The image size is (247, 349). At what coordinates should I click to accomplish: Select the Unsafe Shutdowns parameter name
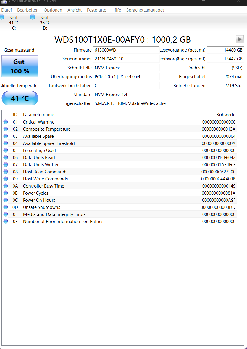(x=42, y=207)
